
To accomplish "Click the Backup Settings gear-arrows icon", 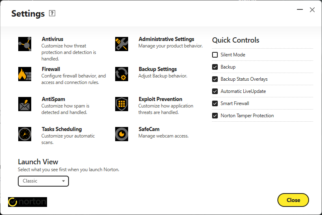I will click(x=122, y=74).
